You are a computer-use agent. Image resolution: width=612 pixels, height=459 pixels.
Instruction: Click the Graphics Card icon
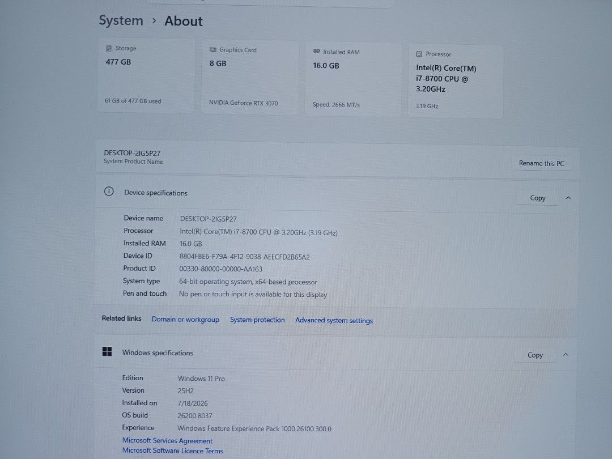212,49
